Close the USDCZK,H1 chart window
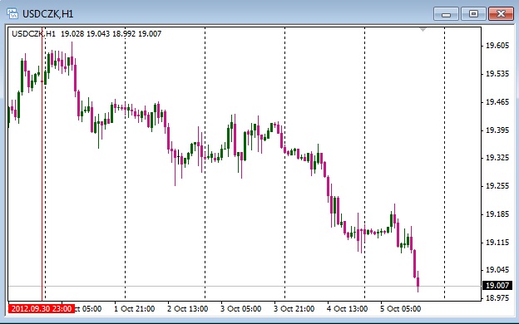 coord(501,14)
